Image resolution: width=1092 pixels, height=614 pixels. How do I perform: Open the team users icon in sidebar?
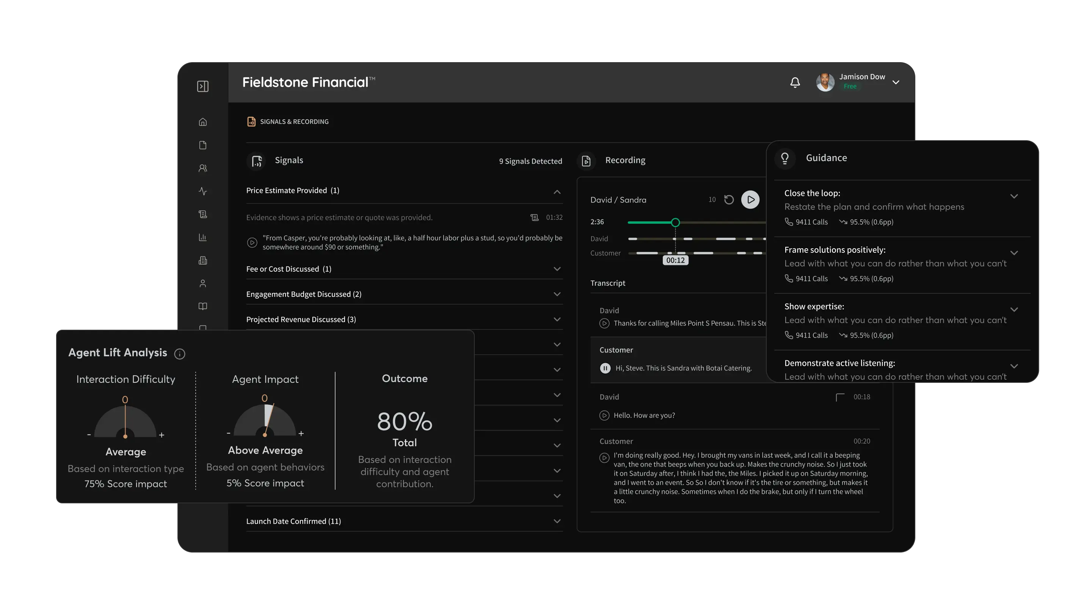(x=202, y=168)
